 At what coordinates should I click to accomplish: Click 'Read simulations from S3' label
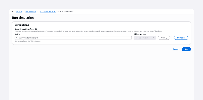pyautogui.click(x=26, y=29)
